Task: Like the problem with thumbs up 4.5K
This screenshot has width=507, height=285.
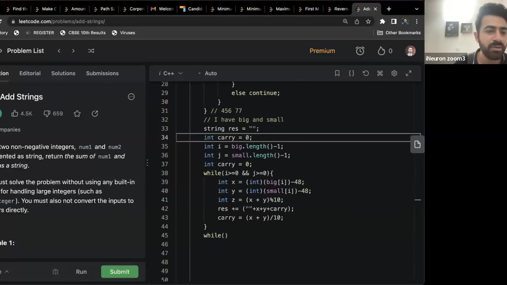Action: tap(22, 114)
